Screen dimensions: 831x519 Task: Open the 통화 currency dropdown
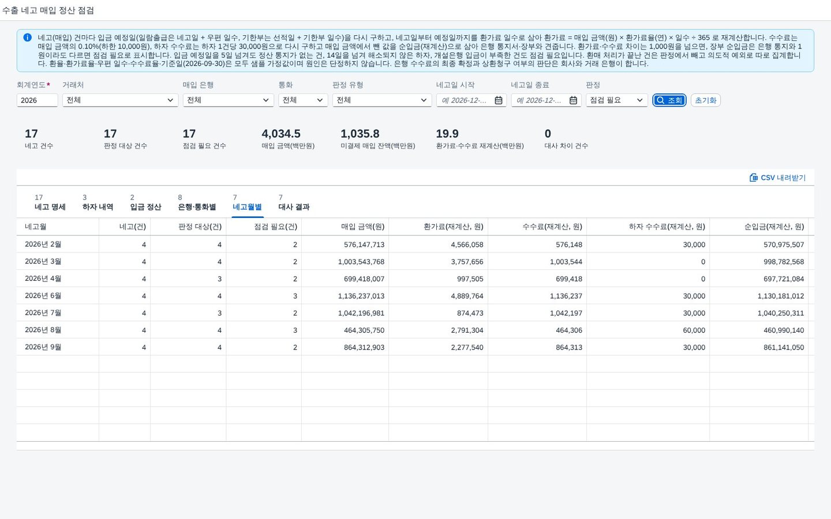[303, 100]
